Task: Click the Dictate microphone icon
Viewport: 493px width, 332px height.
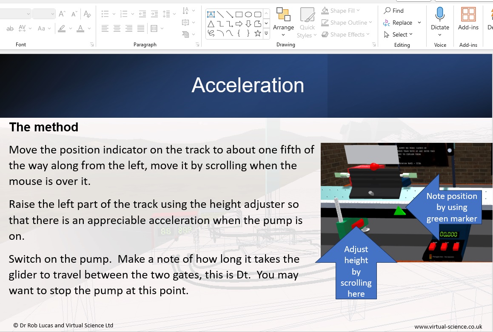Action: 440,15
